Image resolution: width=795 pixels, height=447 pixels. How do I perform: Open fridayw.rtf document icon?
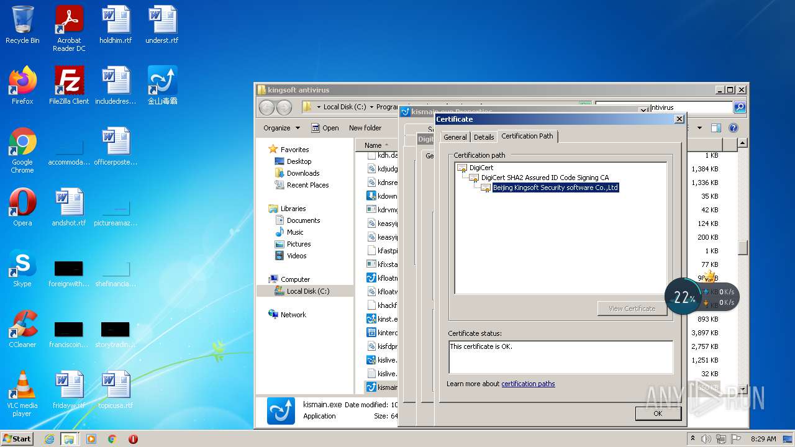[x=69, y=390]
